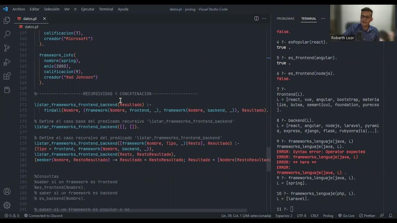Switch to the PROBLEMAS panel tab
Viewport: 397px width, 223px height.
[x=285, y=19]
